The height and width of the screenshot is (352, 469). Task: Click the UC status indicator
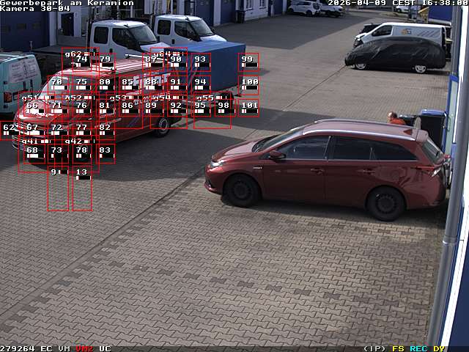[x=105, y=348]
